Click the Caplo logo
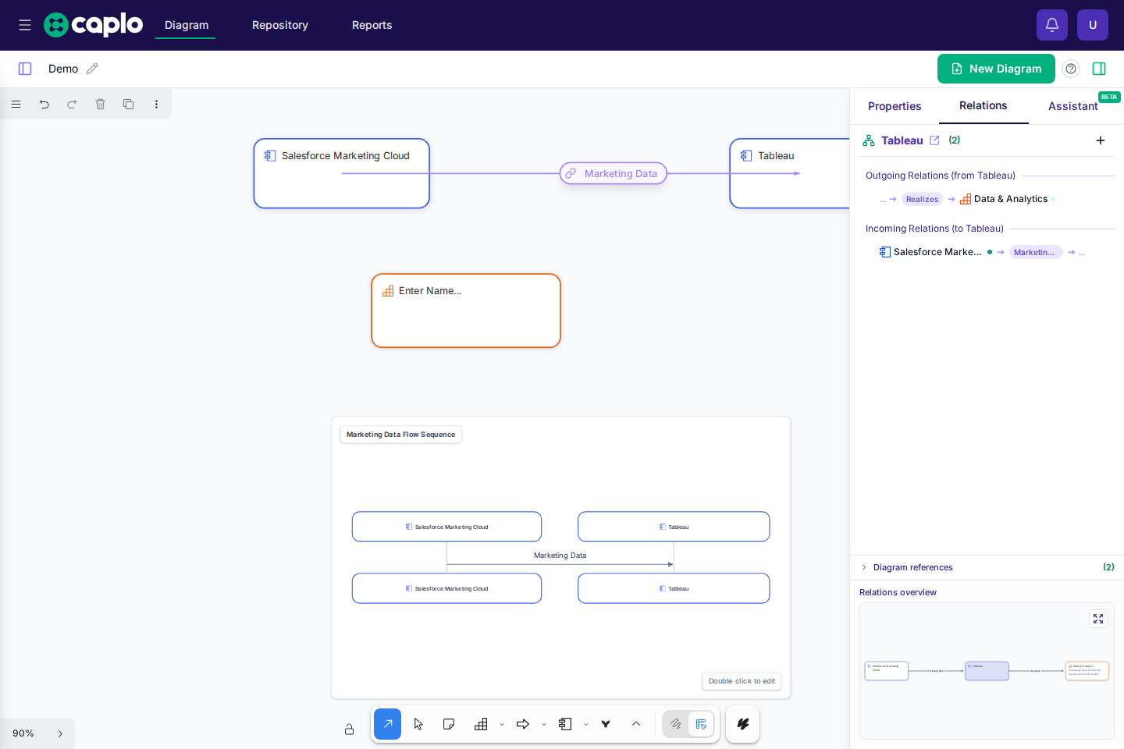Viewport: 1124px width, 749px height. coord(94,25)
